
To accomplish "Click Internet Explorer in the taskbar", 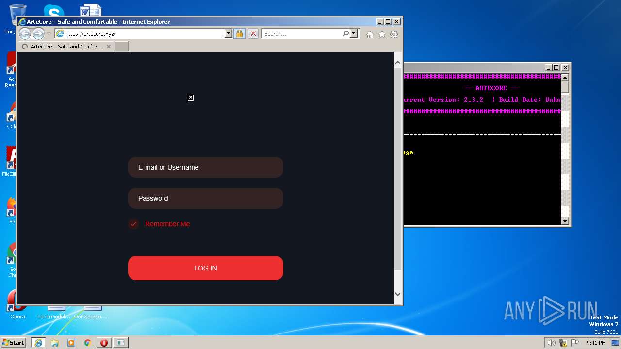I will pyautogui.click(x=38, y=343).
